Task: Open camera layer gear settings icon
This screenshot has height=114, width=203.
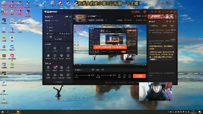Action: (67, 34)
